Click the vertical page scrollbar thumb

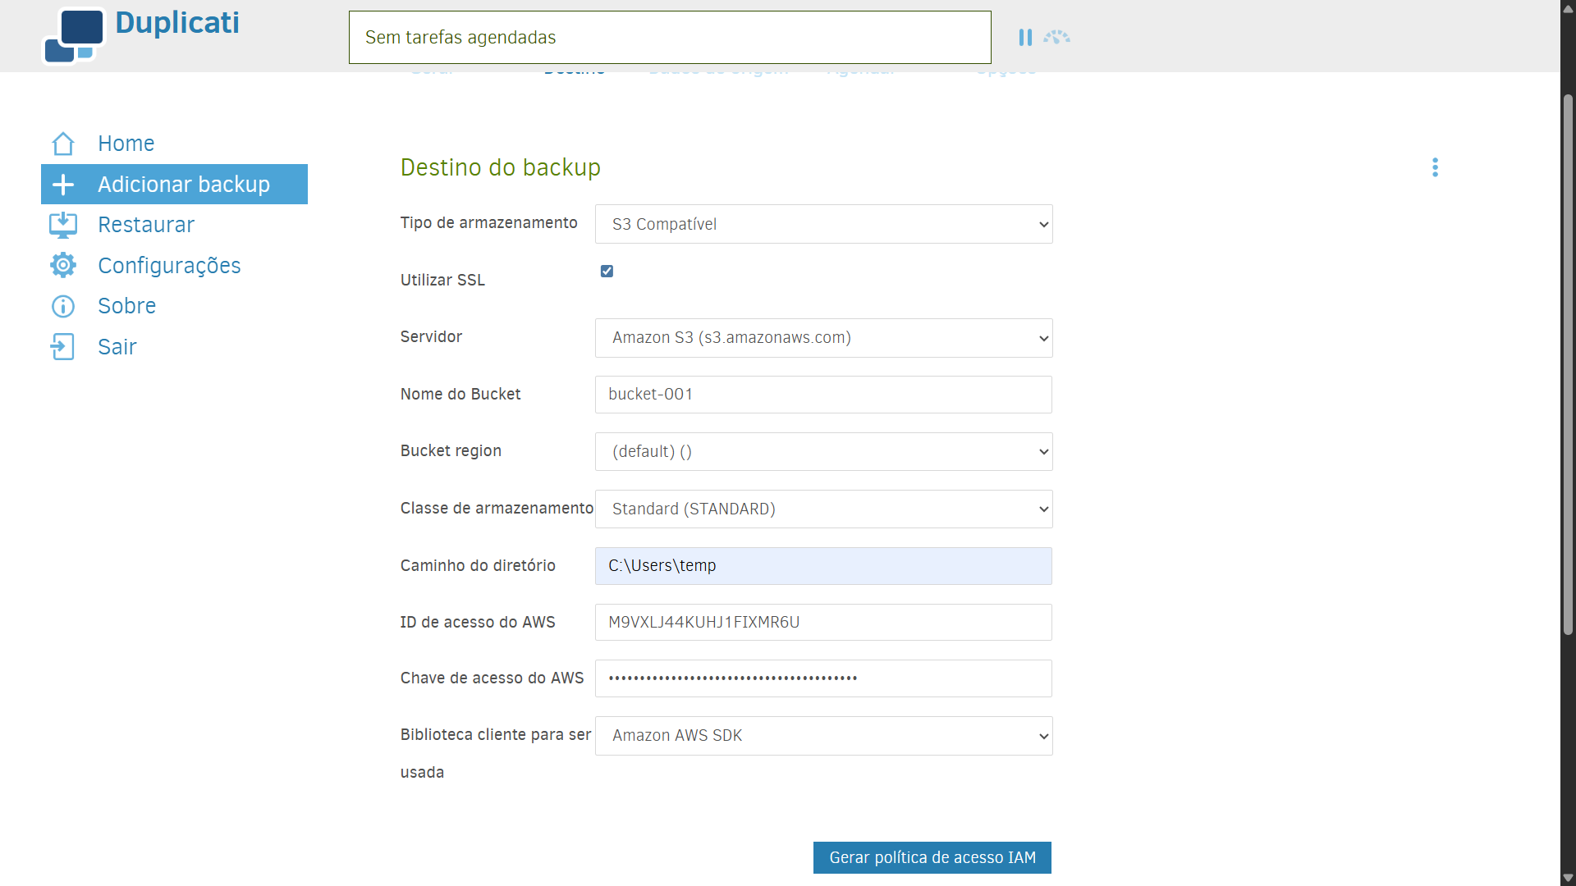(1568, 365)
